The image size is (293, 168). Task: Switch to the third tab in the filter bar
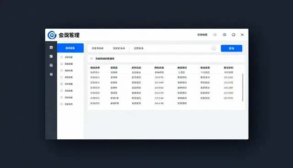pos(138,48)
